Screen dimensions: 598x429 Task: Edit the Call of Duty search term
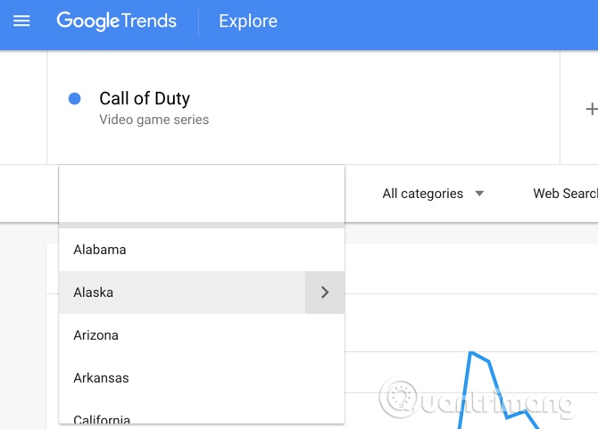pyautogui.click(x=145, y=99)
